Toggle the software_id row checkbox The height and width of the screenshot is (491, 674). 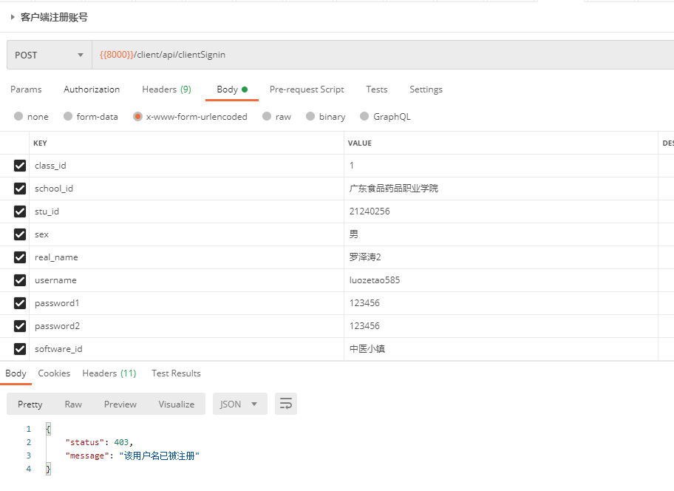point(20,348)
